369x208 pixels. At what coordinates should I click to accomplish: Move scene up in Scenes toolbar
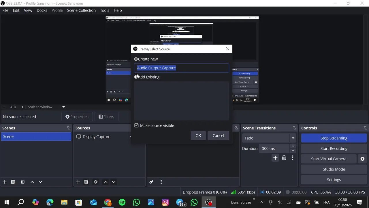(32, 182)
